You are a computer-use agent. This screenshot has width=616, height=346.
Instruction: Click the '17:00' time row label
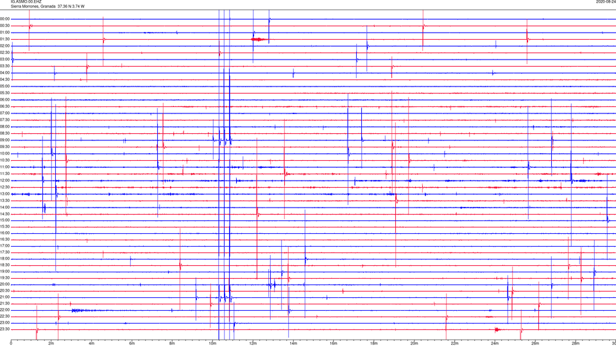tap(5, 246)
